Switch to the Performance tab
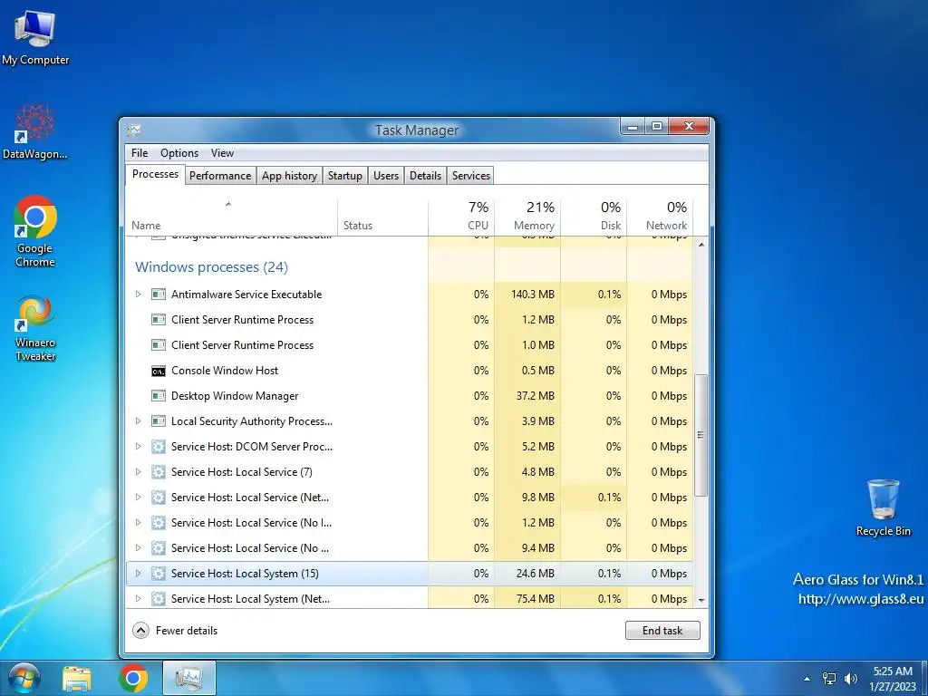Image resolution: width=928 pixels, height=696 pixels. click(220, 176)
